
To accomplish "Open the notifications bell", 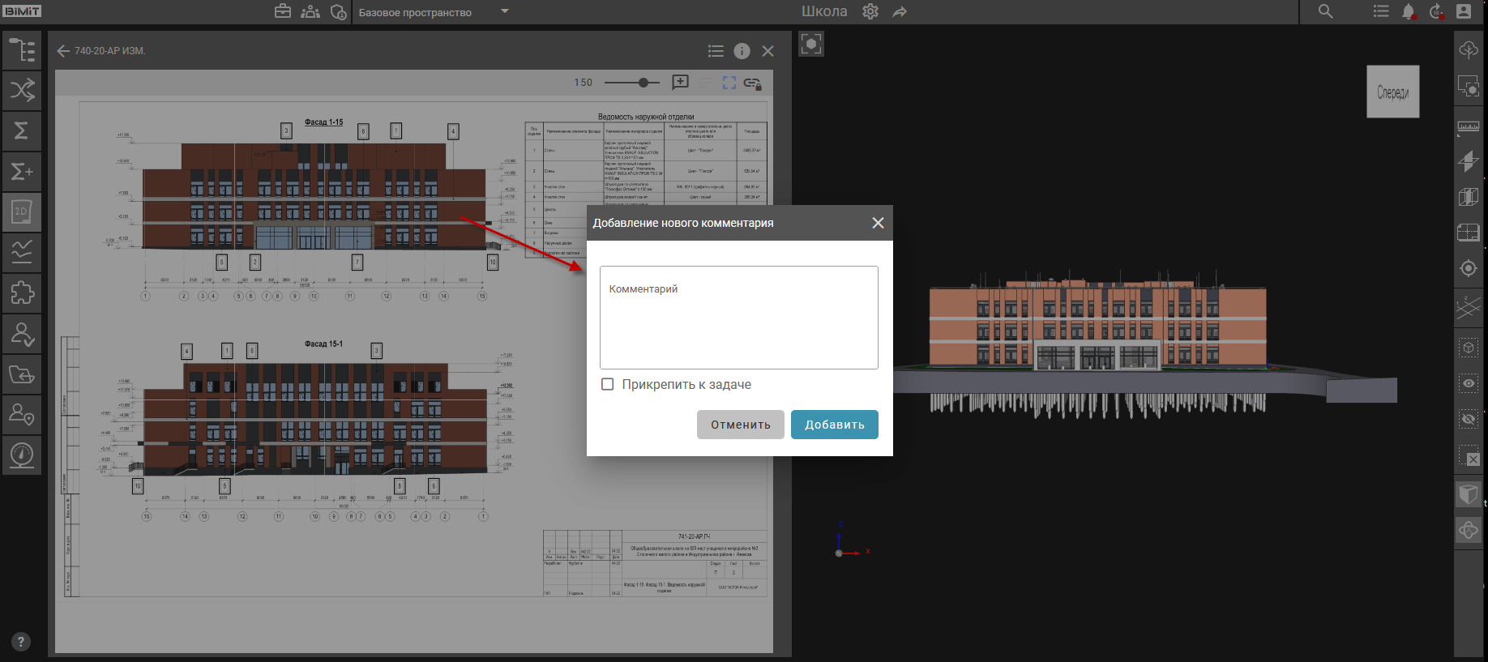I will (1409, 11).
